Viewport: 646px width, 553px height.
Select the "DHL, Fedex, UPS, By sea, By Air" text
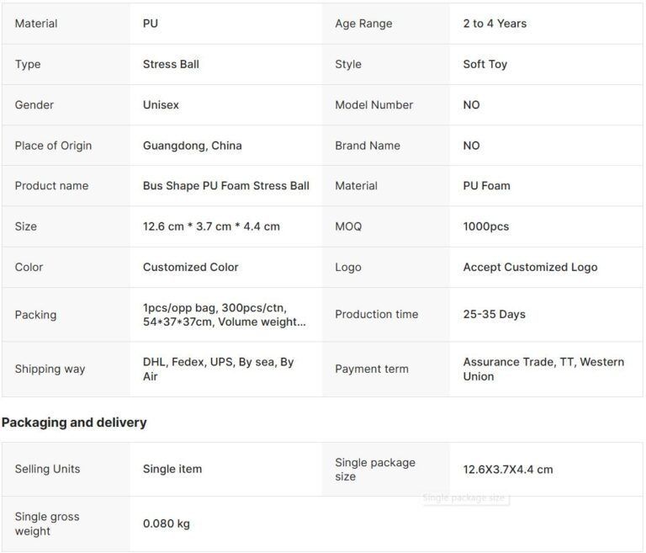click(218, 369)
